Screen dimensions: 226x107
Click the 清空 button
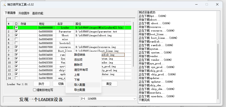point(109,84)
